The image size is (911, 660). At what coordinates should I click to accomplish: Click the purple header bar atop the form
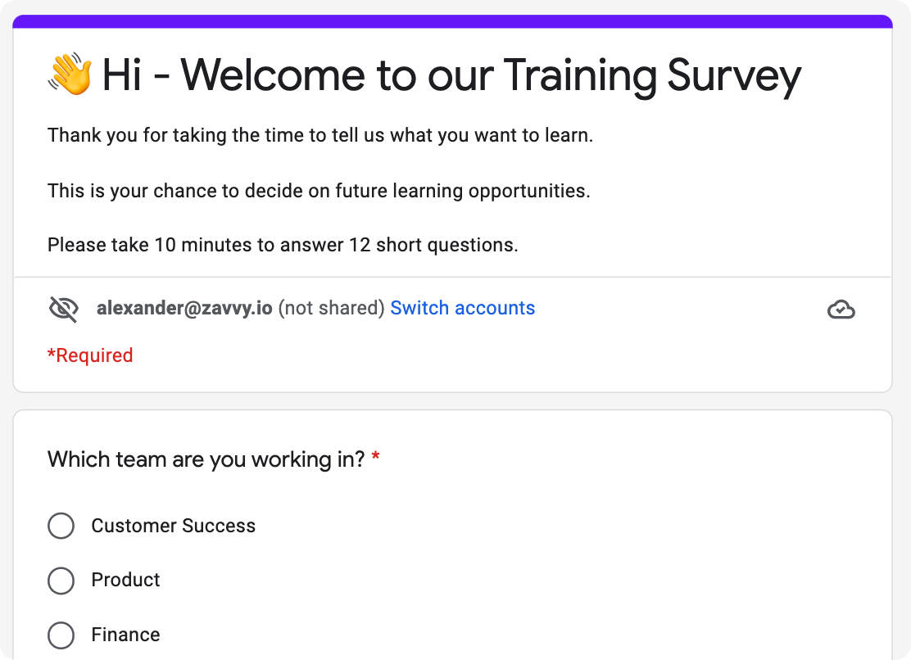[452, 21]
